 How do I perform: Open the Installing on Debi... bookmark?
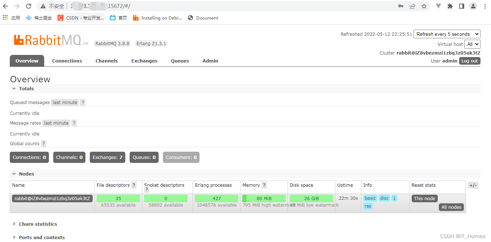tap(158, 18)
